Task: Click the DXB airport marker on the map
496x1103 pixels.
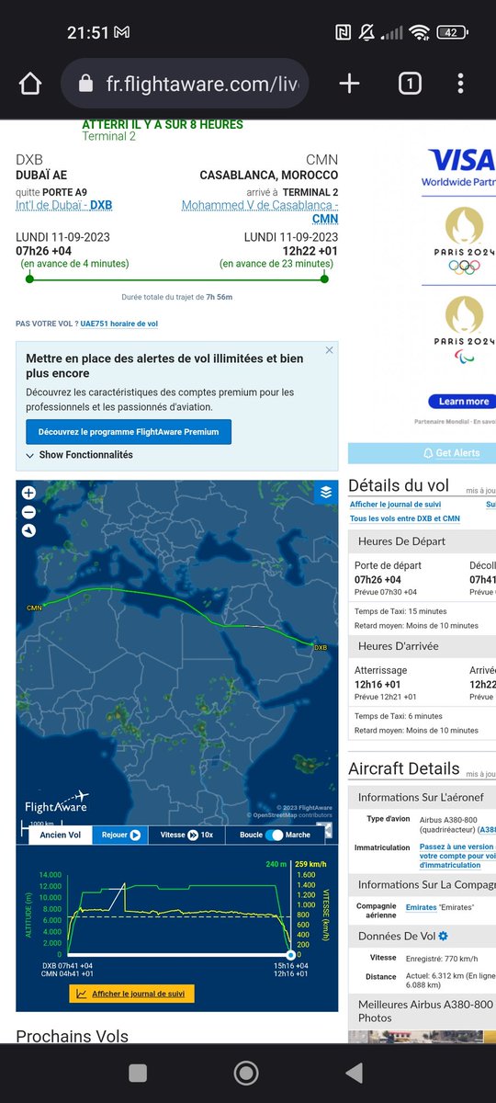Action: [x=320, y=648]
